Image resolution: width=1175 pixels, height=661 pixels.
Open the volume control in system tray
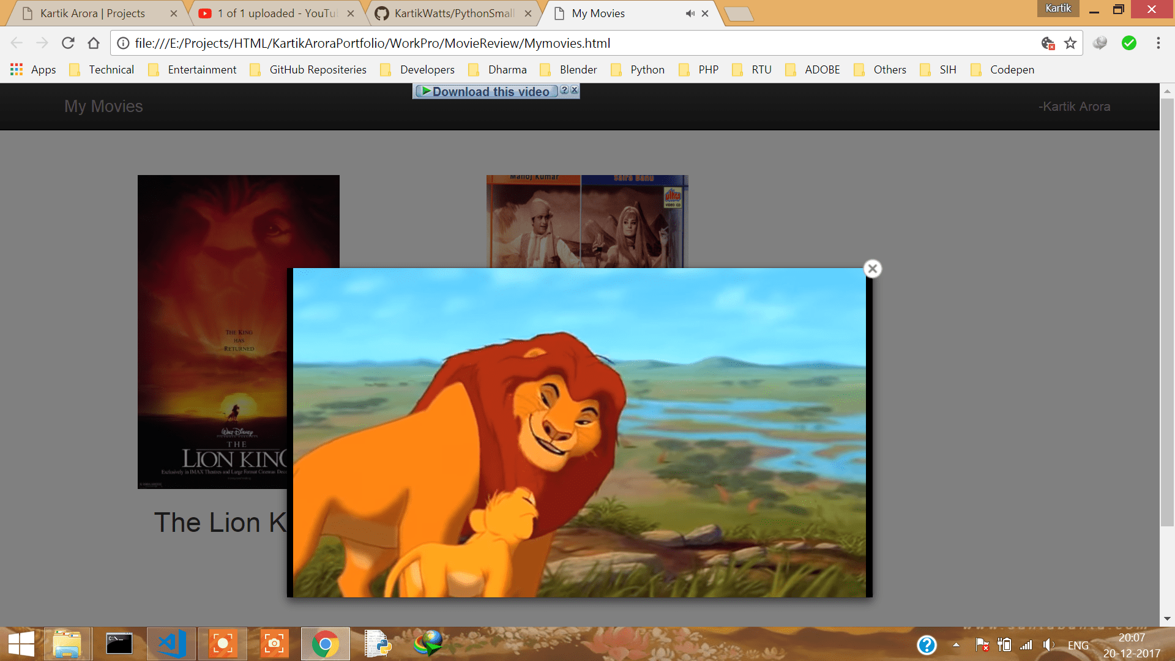click(1048, 645)
